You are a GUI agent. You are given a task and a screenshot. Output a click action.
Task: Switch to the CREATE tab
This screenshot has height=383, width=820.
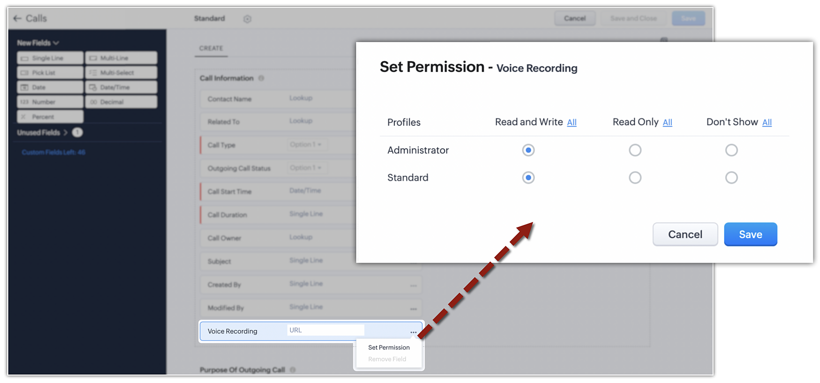(211, 48)
